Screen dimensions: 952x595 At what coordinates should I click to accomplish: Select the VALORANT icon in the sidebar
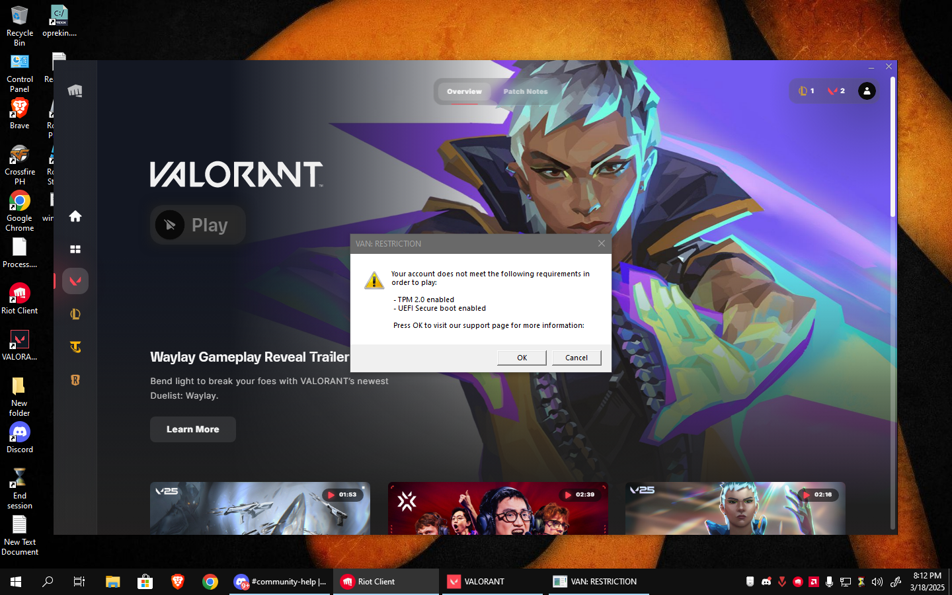tap(75, 281)
